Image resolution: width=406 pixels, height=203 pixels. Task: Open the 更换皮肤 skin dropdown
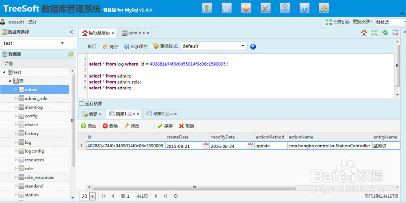[x=390, y=22]
